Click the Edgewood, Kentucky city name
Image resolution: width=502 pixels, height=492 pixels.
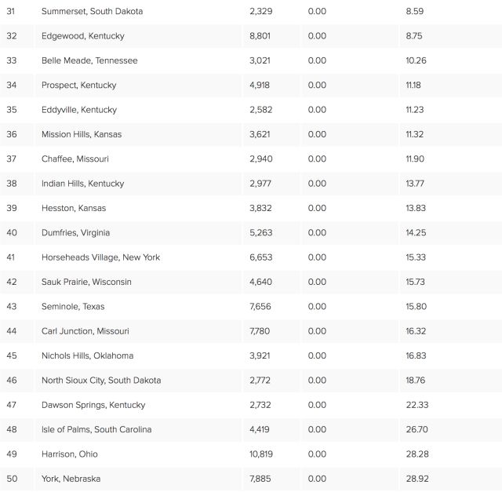tap(83, 36)
